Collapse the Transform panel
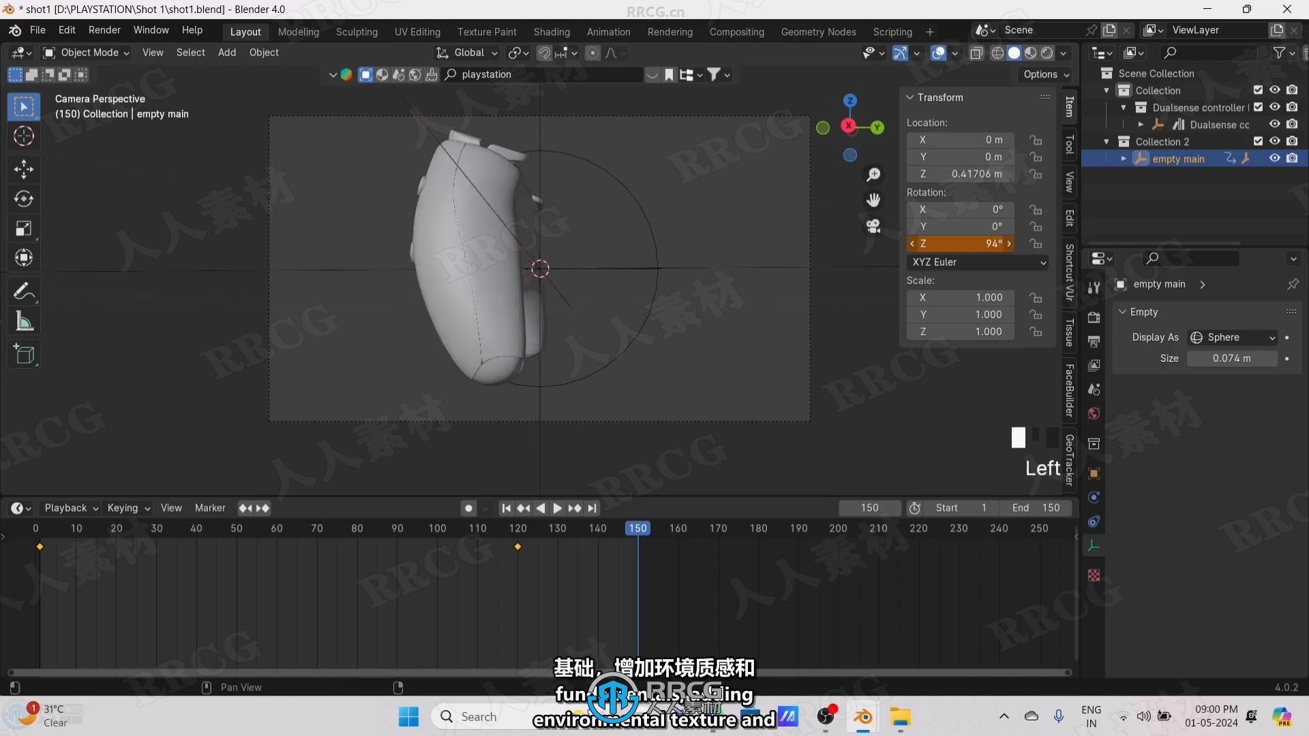The width and height of the screenshot is (1309, 736). tap(909, 97)
